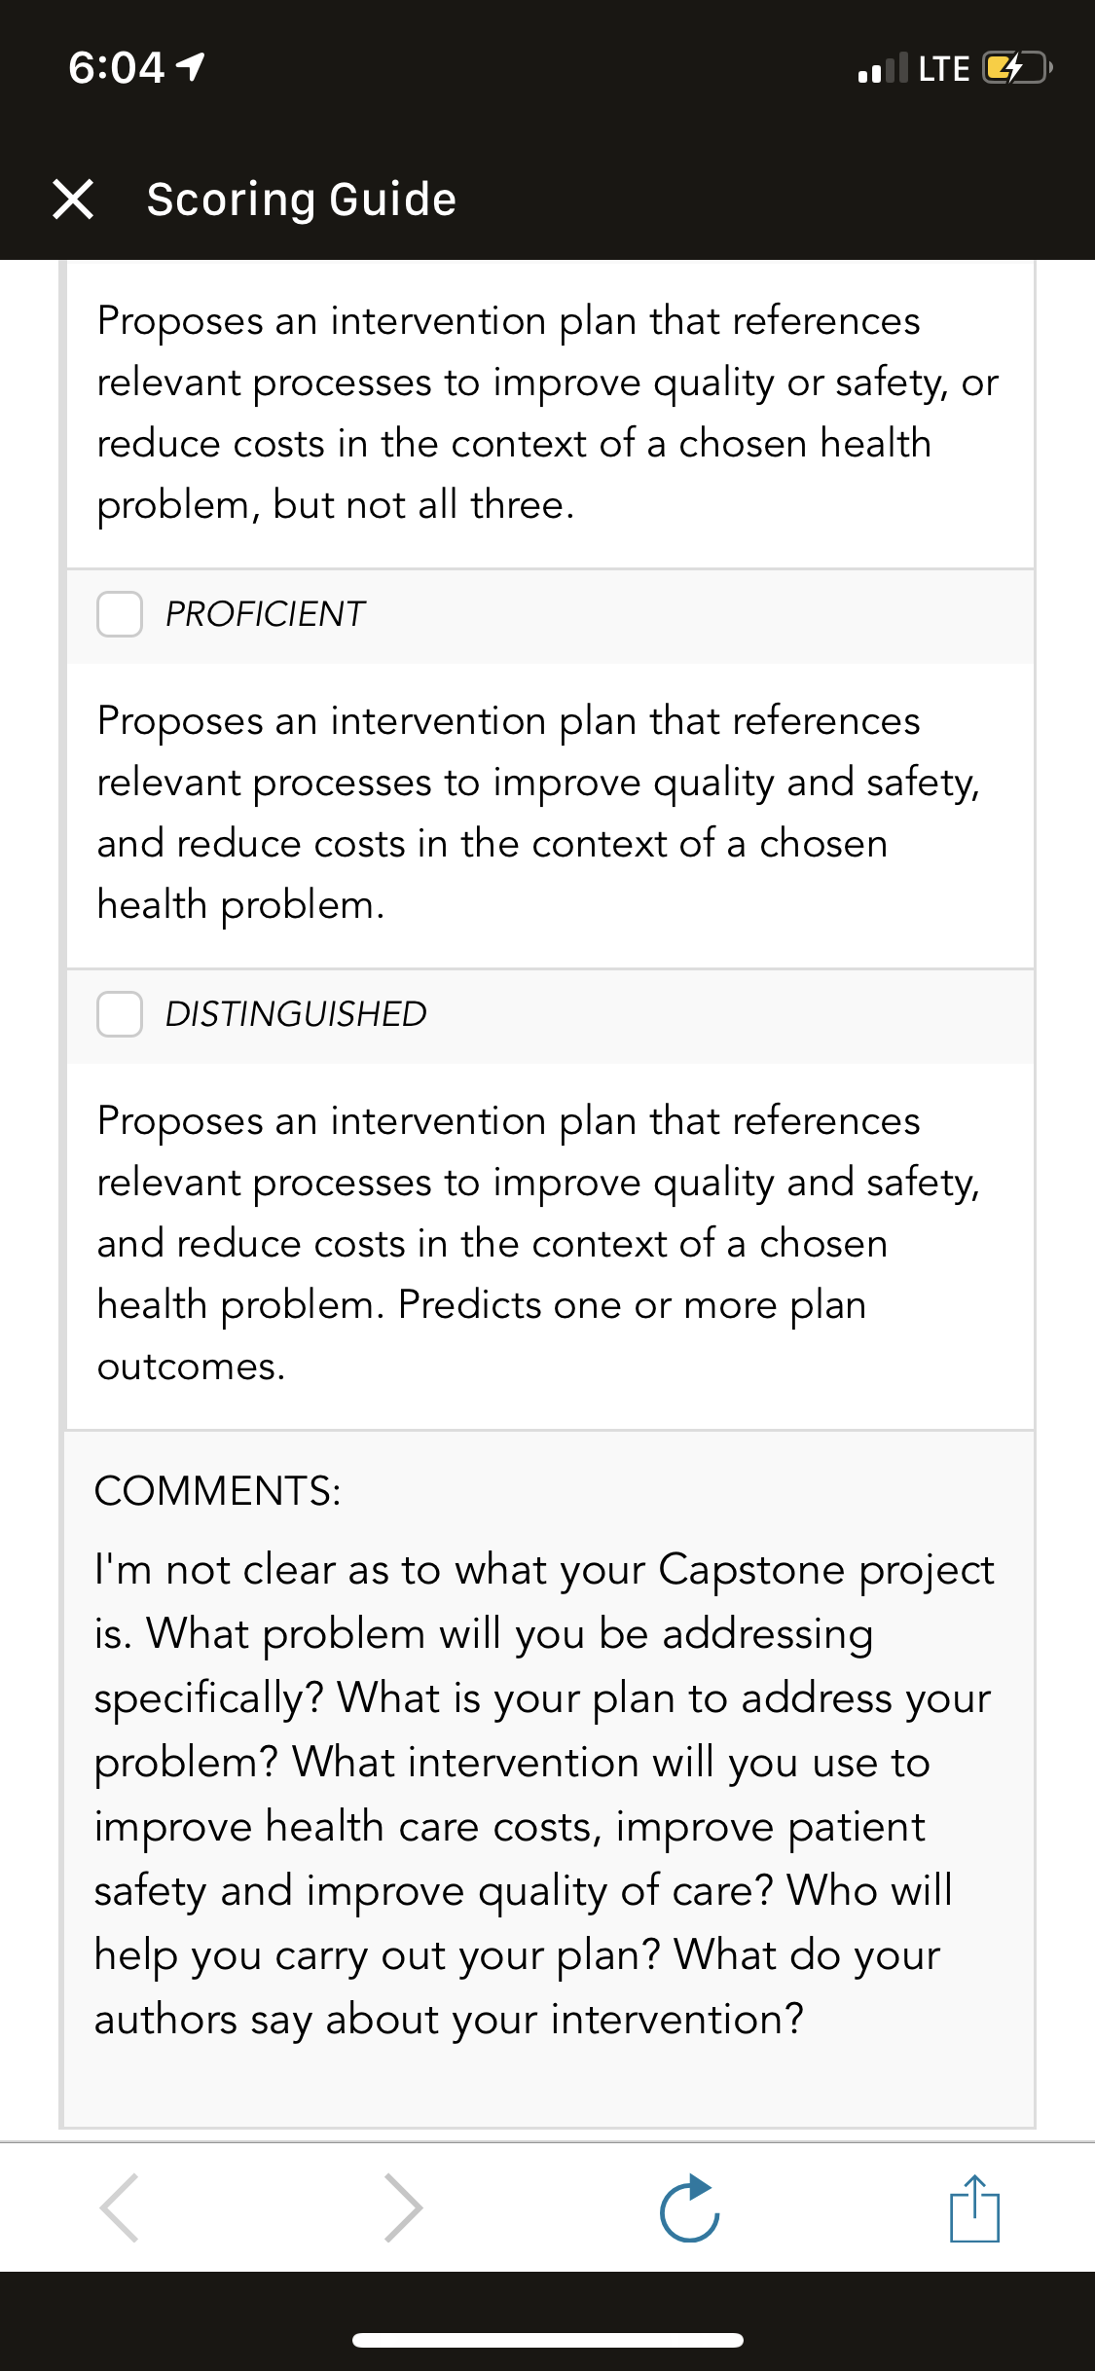Tap the battery charging indicator

click(1017, 68)
